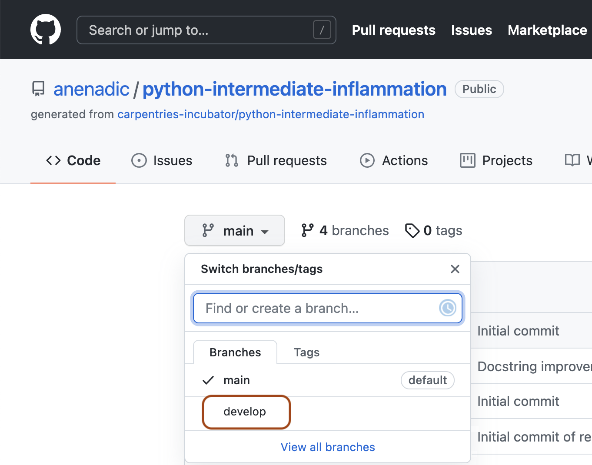Switch to the Tags tab

[x=306, y=352]
